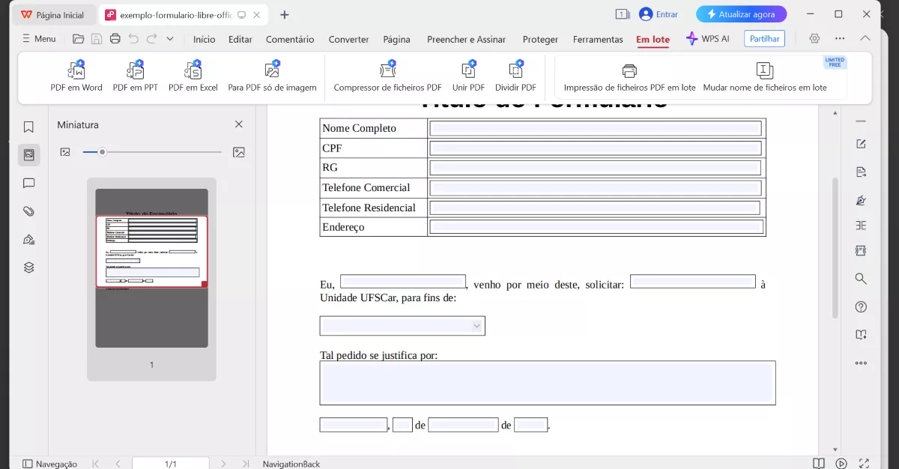The height and width of the screenshot is (469, 899).
Task: Open the dropdown field inside the PDF form
Action: [476, 325]
